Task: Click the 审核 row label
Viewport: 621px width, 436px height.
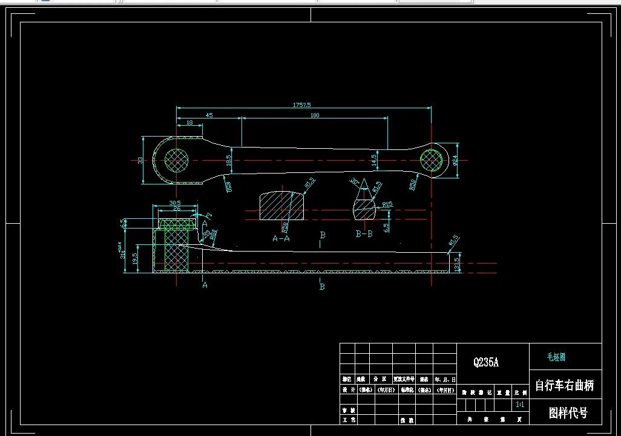Action: pyautogui.click(x=349, y=410)
